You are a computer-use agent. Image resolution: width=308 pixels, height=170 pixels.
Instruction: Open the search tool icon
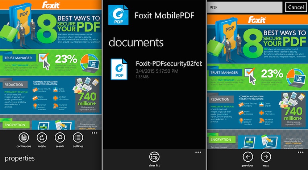pyautogui.click(x=60, y=138)
